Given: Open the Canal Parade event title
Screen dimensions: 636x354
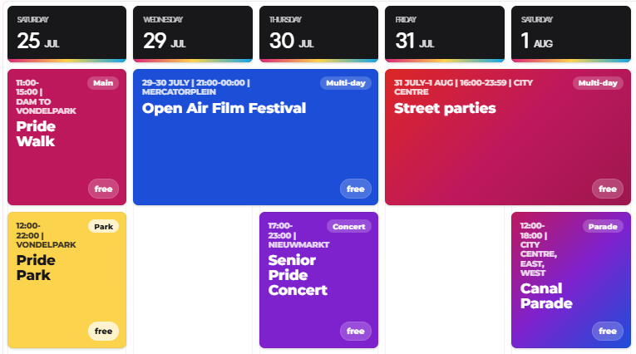Looking at the screenshot, I should tap(546, 296).
